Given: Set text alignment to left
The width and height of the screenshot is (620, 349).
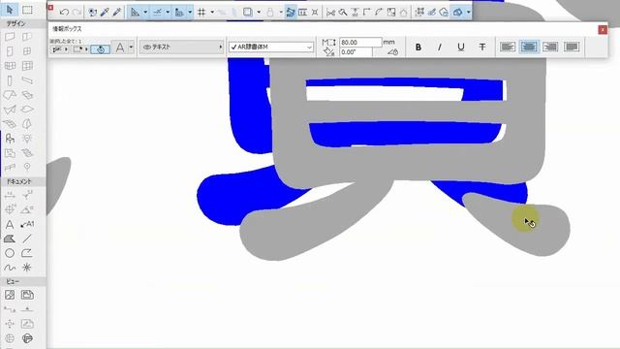Looking at the screenshot, I should [x=508, y=48].
